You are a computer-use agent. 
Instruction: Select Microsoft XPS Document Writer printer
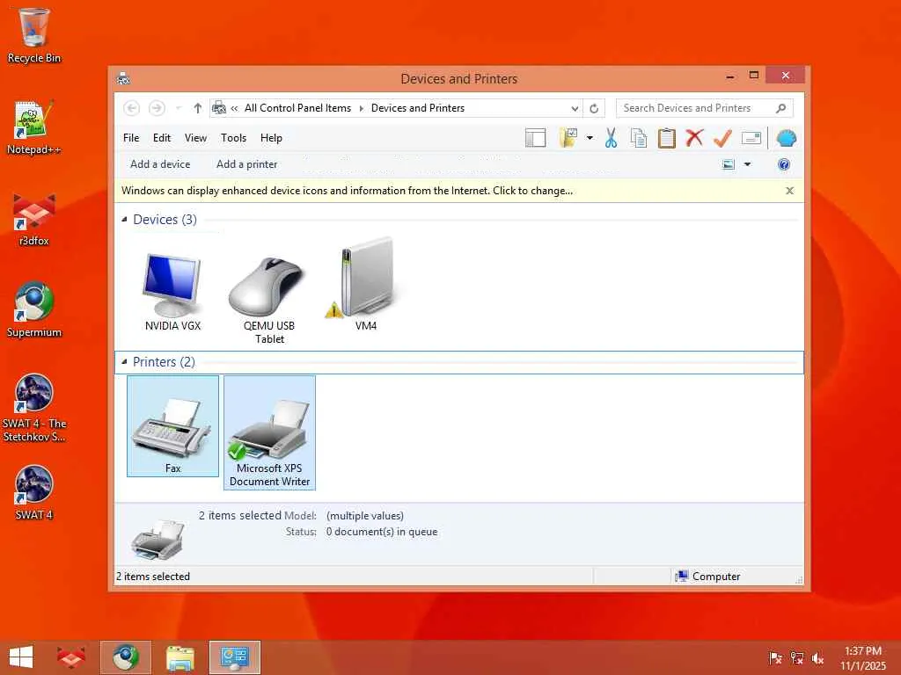click(x=269, y=432)
